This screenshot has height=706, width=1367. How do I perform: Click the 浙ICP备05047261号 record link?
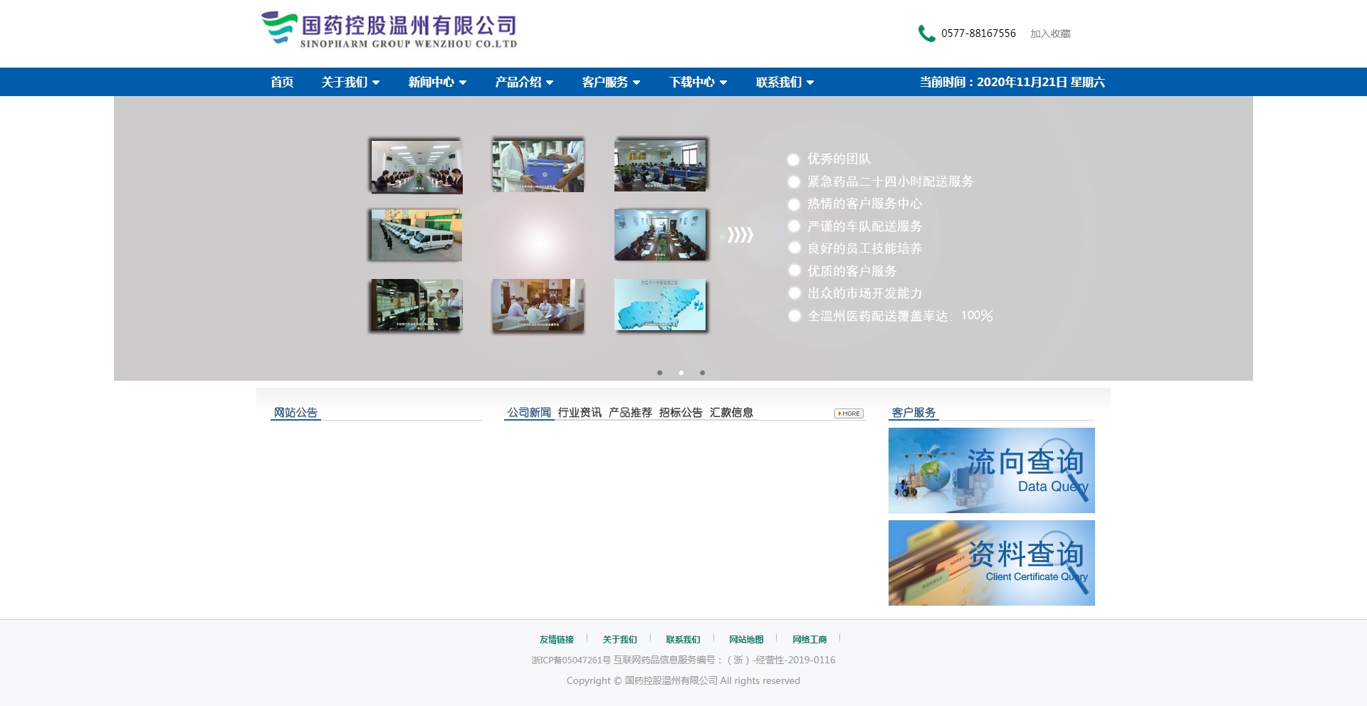coord(570,660)
